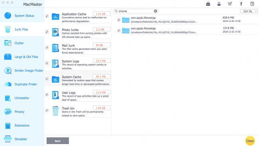Click the Junk Files trash icon
The image size is (259, 146).
pos(8,29)
